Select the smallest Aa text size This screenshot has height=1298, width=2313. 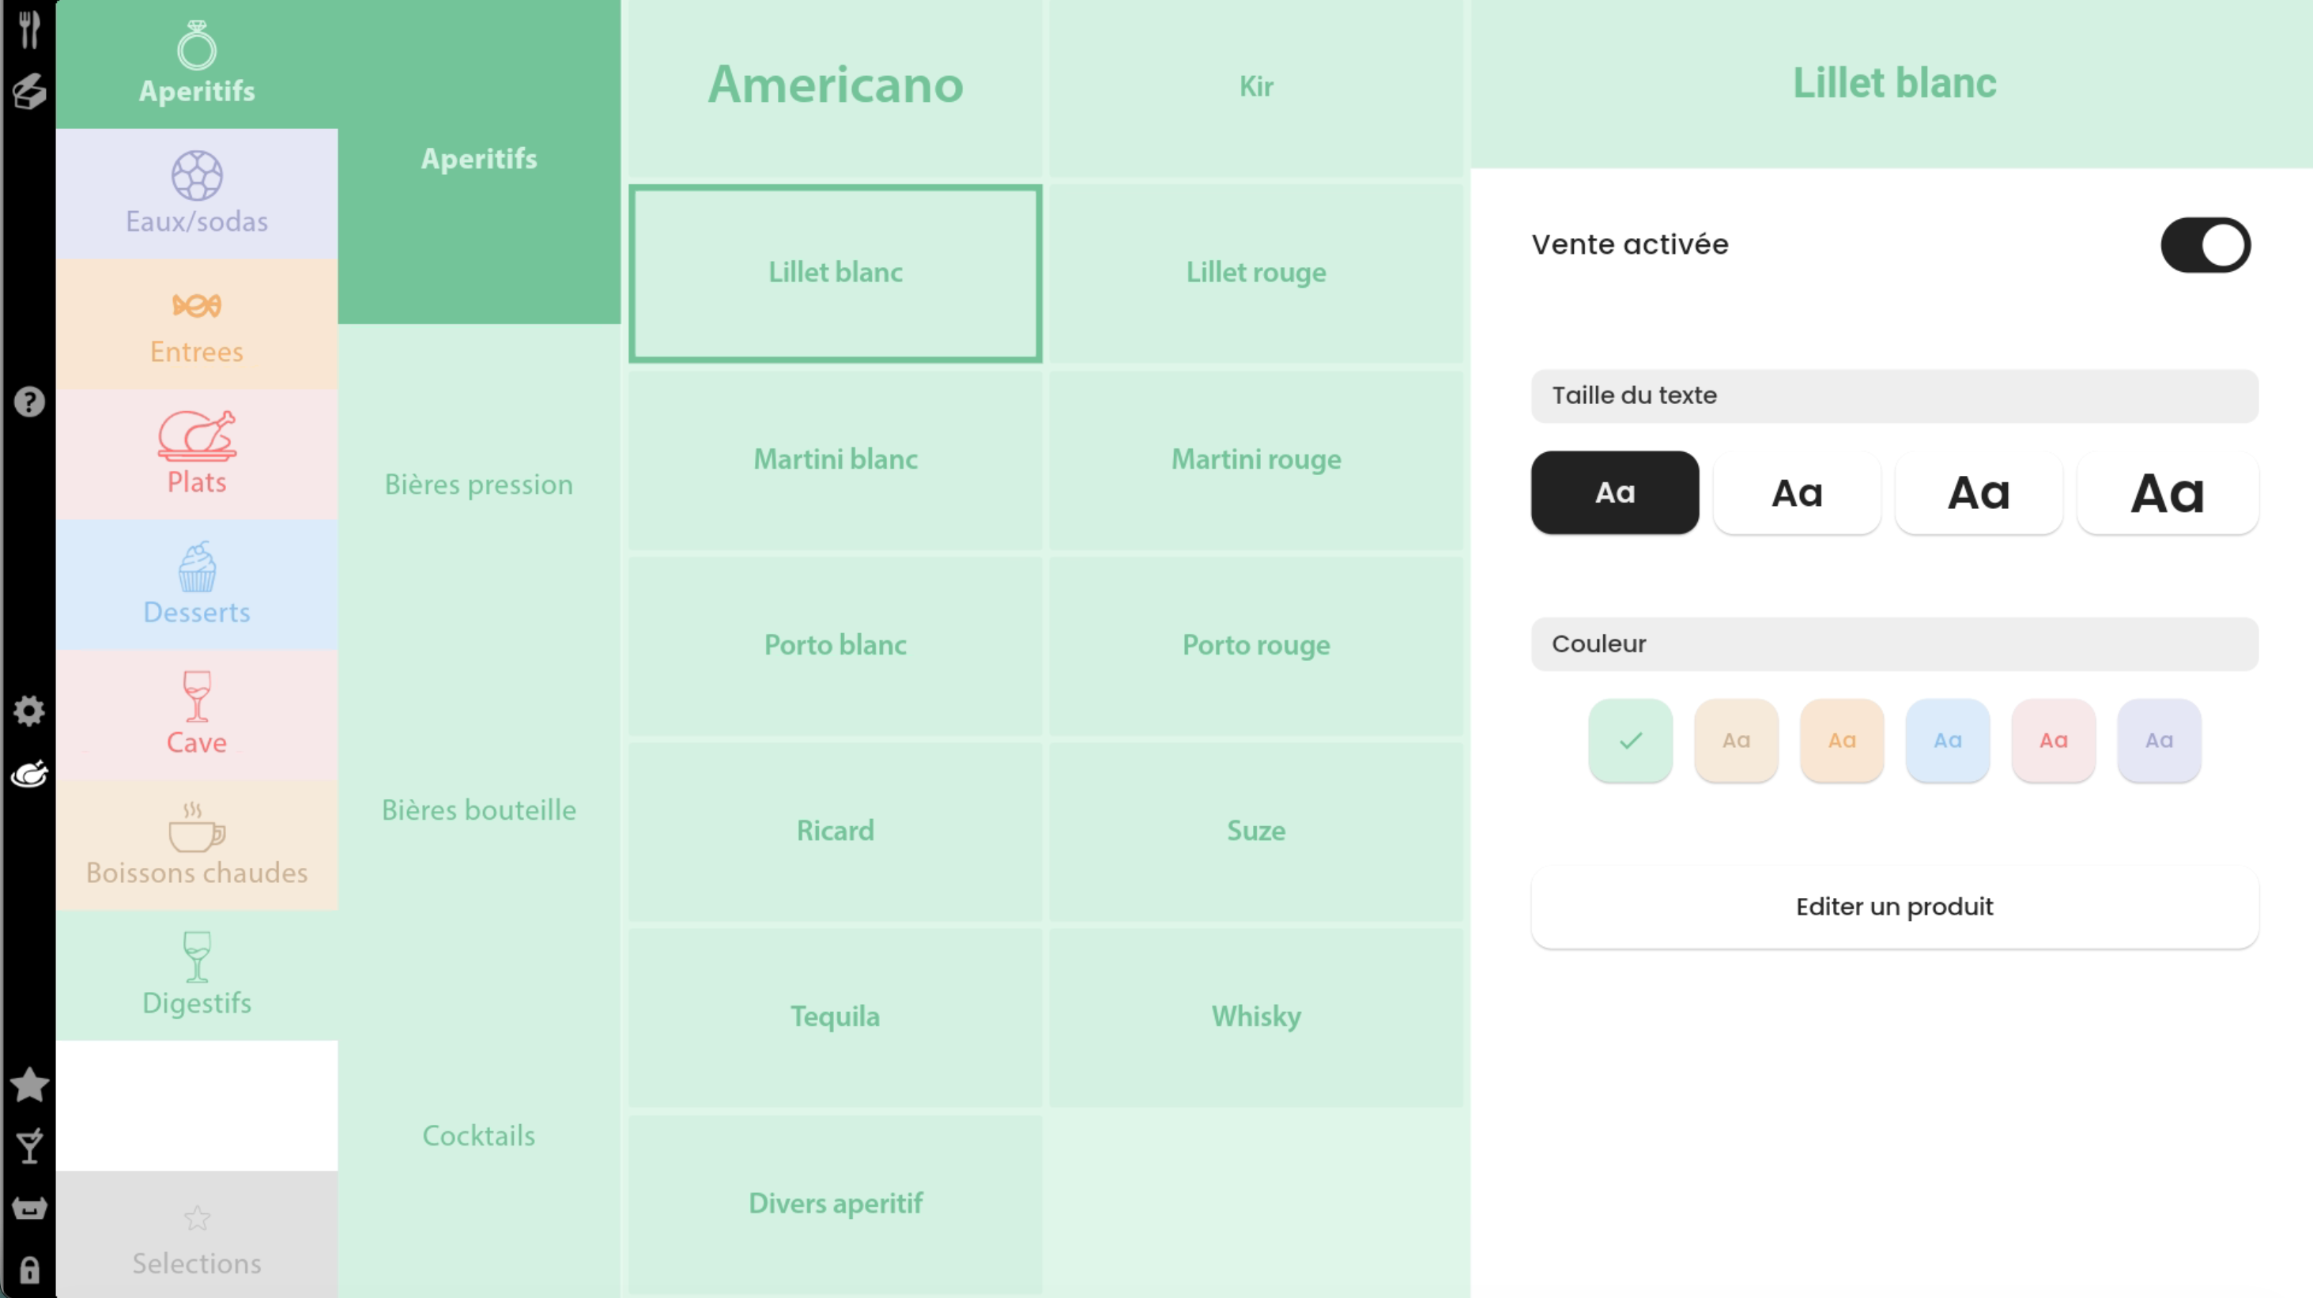(1614, 492)
